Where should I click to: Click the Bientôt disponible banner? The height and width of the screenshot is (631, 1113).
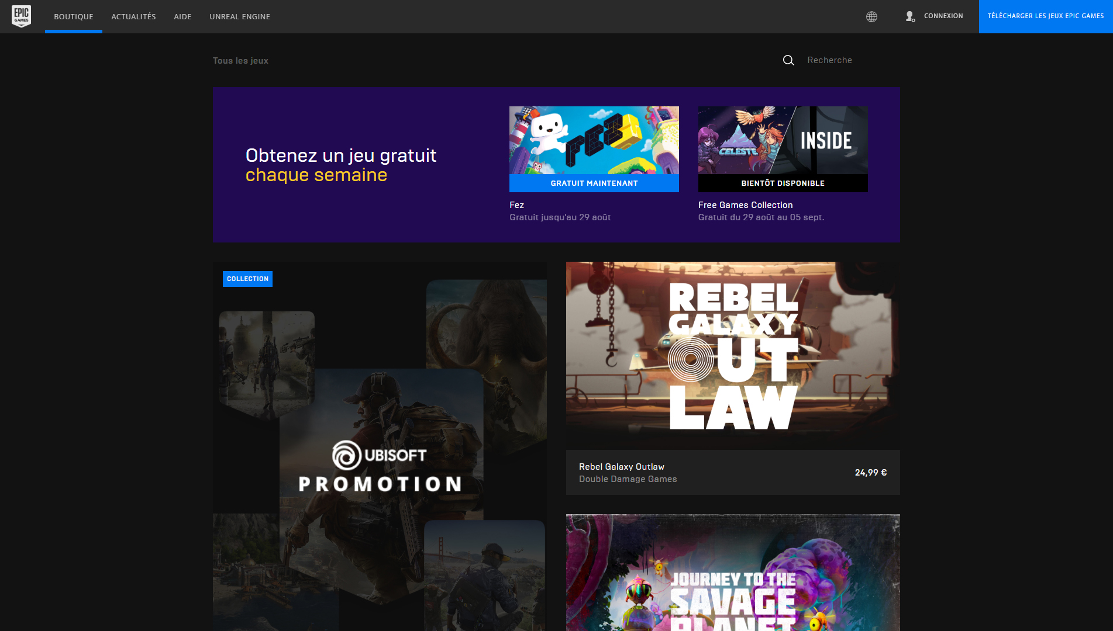tap(783, 183)
